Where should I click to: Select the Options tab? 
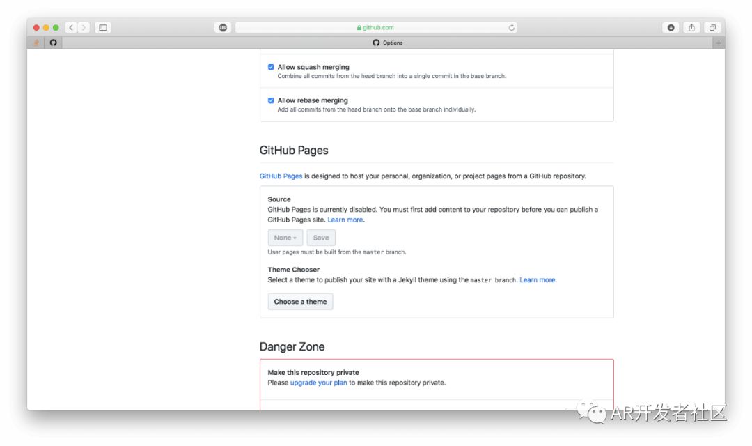[x=388, y=43]
